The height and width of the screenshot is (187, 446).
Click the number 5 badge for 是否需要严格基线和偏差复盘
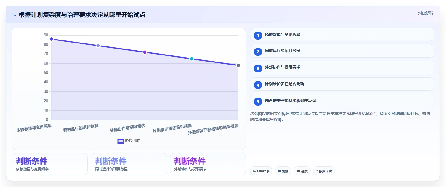(258, 102)
